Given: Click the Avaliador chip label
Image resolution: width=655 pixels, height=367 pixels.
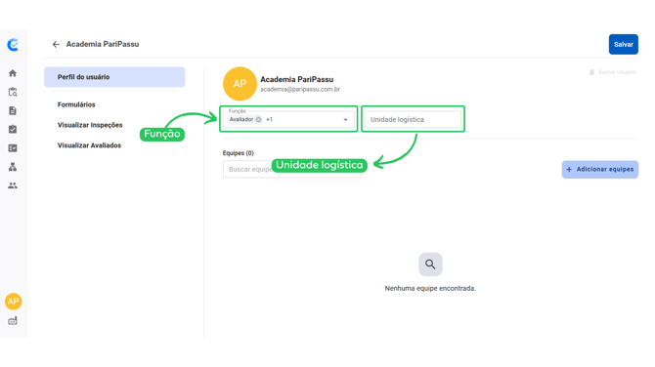Looking at the screenshot, I should point(241,119).
